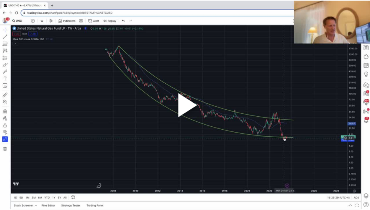This screenshot has width=370, height=210.
Task: Open the forecasting and measurement tools
Action: [x=5, y=58]
